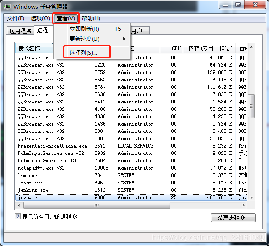Click the memory value 129,080 K
Screen dimensions: 269x246
pos(220,72)
